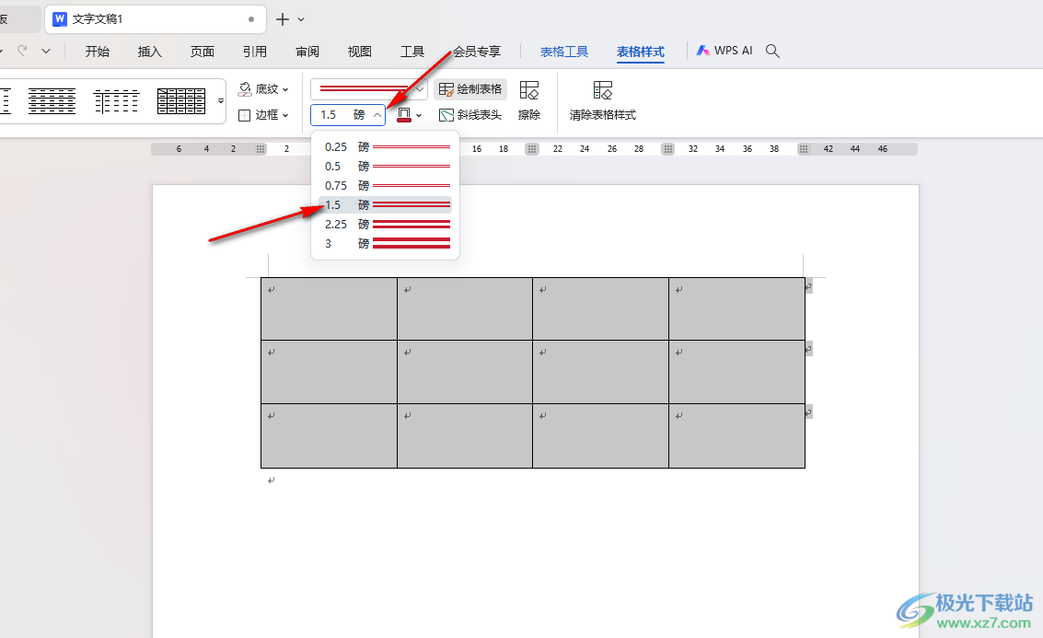Click the search magnifier icon
This screenshot has height=638, width=1043.
coord(772,51)
